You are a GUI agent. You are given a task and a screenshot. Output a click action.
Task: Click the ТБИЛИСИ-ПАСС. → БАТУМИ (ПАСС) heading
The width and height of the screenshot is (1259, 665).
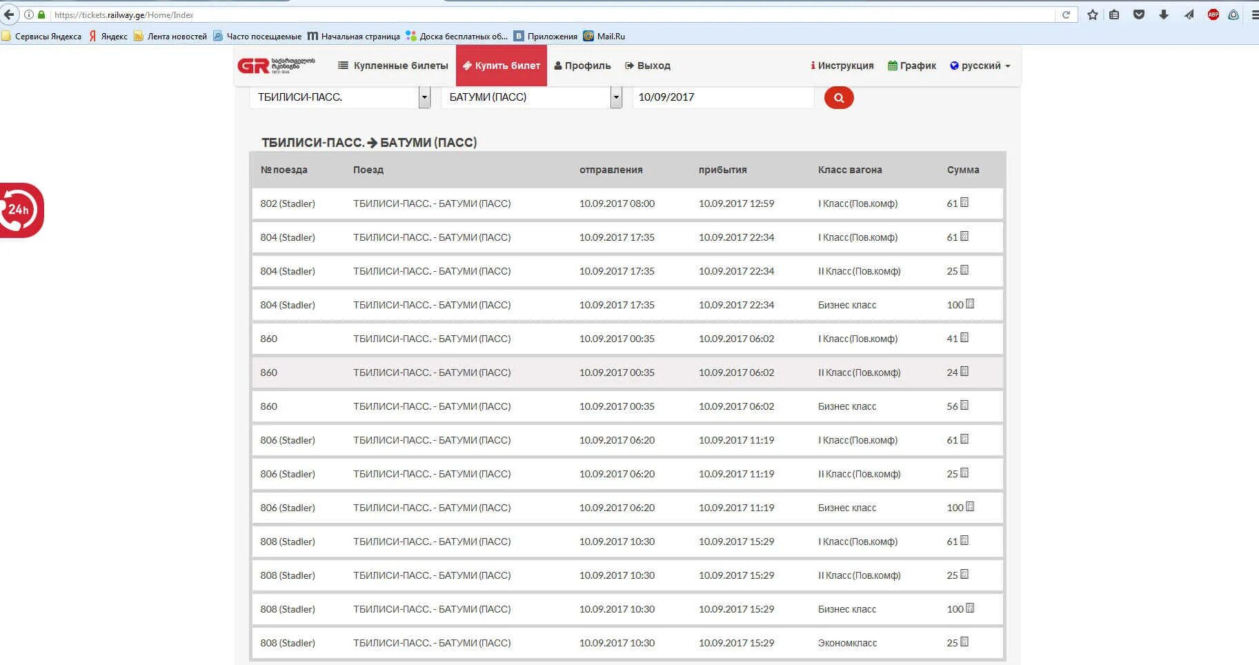369,143
